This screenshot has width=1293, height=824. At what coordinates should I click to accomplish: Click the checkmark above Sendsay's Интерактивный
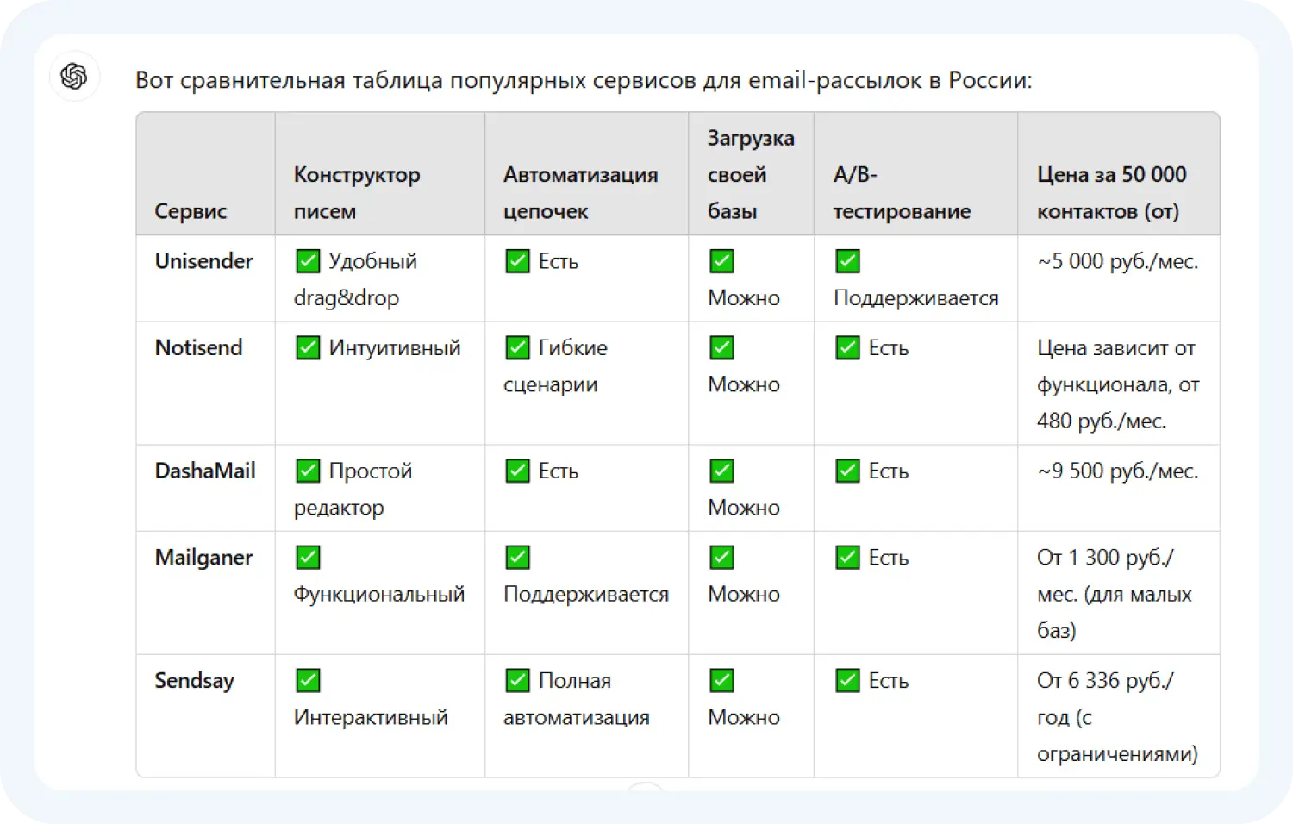[308, 681]
